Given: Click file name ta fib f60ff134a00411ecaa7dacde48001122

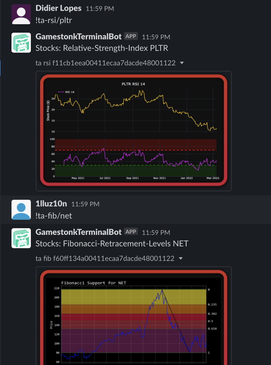Looking at the screenshot, I should [x=105, y=258].
